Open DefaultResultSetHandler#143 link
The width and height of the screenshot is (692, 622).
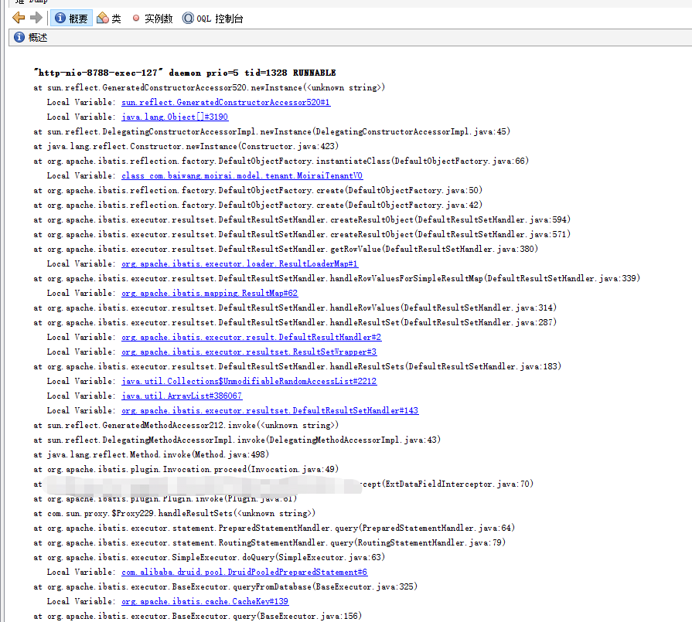click(270, 410)
